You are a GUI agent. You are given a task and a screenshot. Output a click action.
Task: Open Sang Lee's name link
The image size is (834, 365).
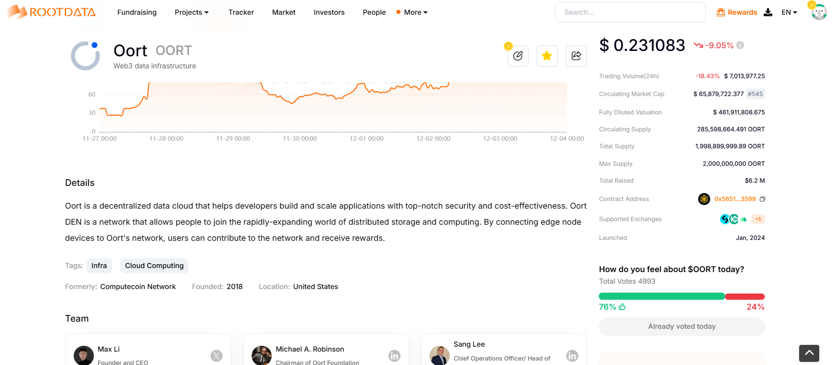click(469, 344)
